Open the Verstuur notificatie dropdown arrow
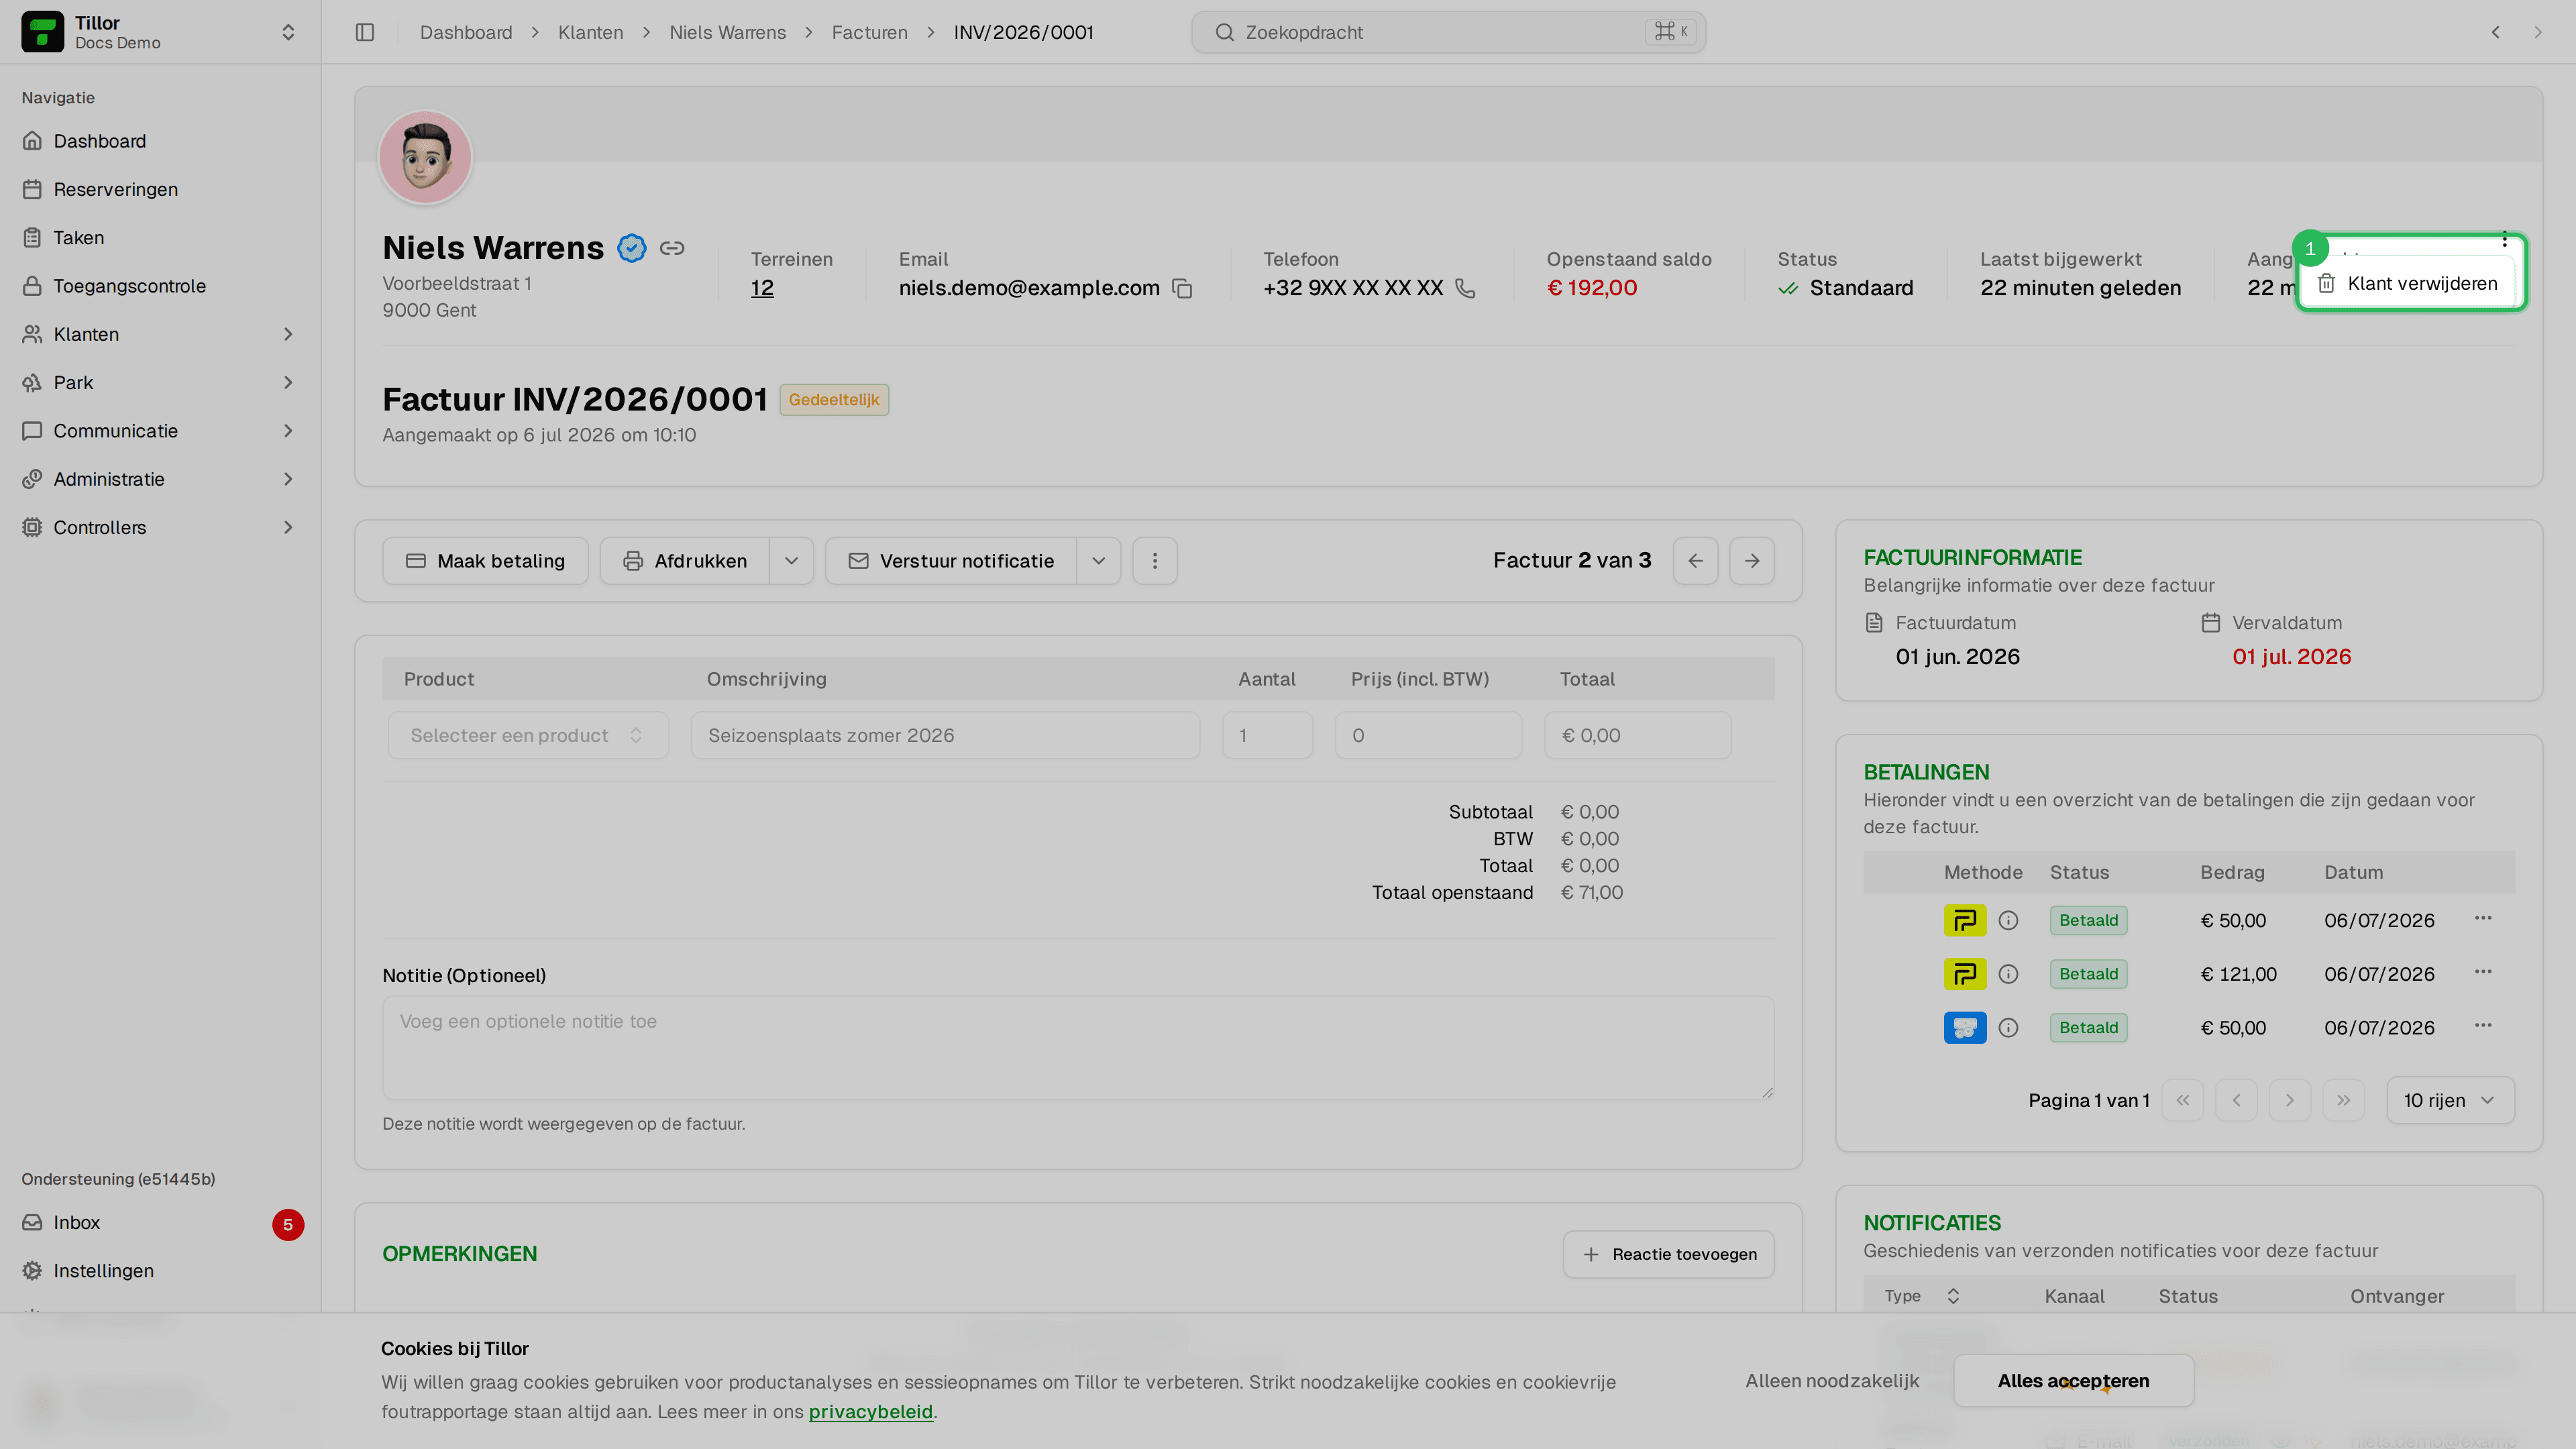2576x1449 pixels. [1099, 561]
